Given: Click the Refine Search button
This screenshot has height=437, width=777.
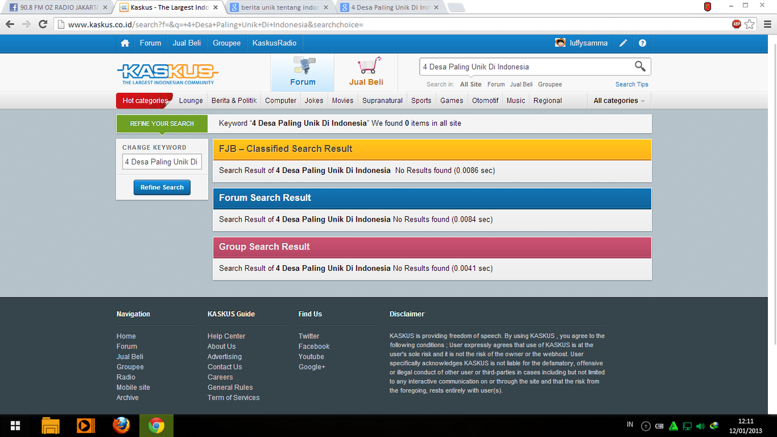Looking at the screenshot, I should pos(162,188).
